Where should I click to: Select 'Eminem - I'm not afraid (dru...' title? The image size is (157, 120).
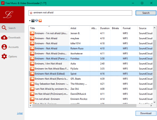51,33
